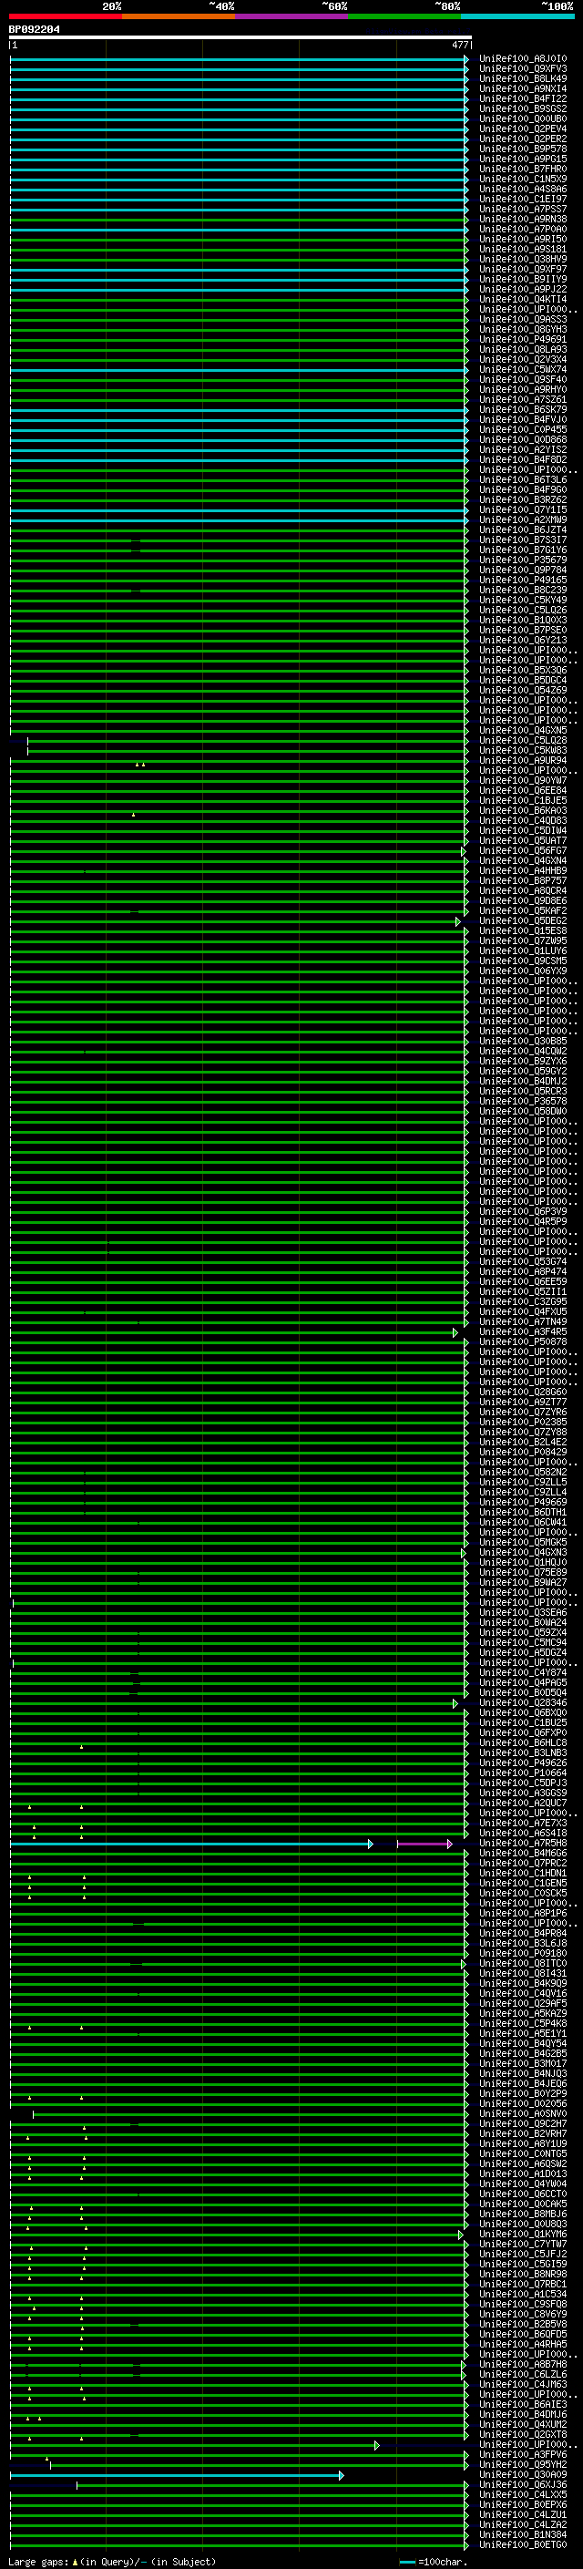This screenshot has height=2569, width=583.
Task: Open hit UniRef100_B3MQ17
Action: coord(523,2063)
